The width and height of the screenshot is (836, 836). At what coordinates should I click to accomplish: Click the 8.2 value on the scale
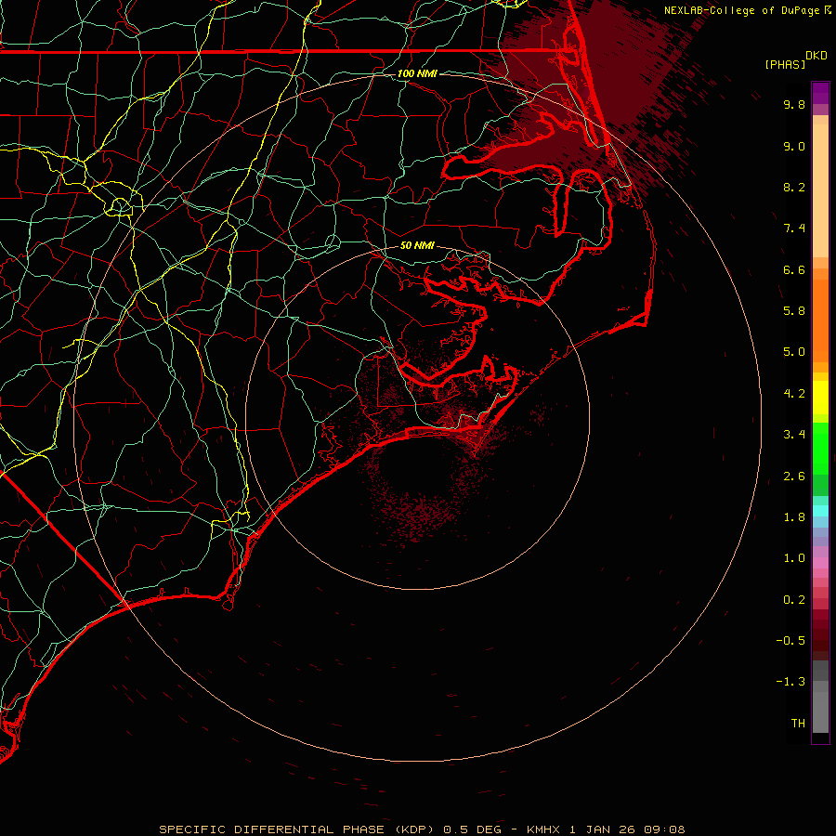(x=794, y=187)
